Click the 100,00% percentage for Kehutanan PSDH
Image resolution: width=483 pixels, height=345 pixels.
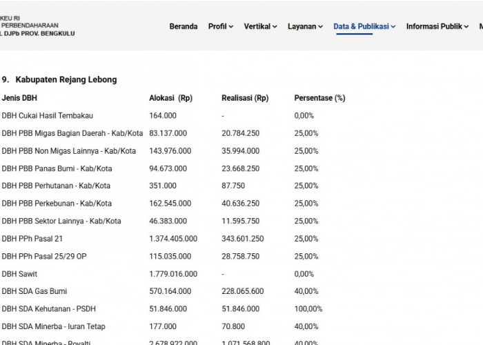(308, 309)
